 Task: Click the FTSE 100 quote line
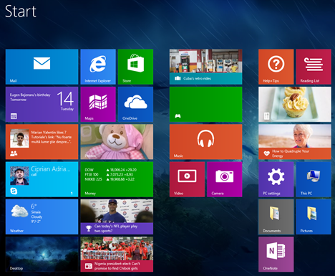[110, 174]
